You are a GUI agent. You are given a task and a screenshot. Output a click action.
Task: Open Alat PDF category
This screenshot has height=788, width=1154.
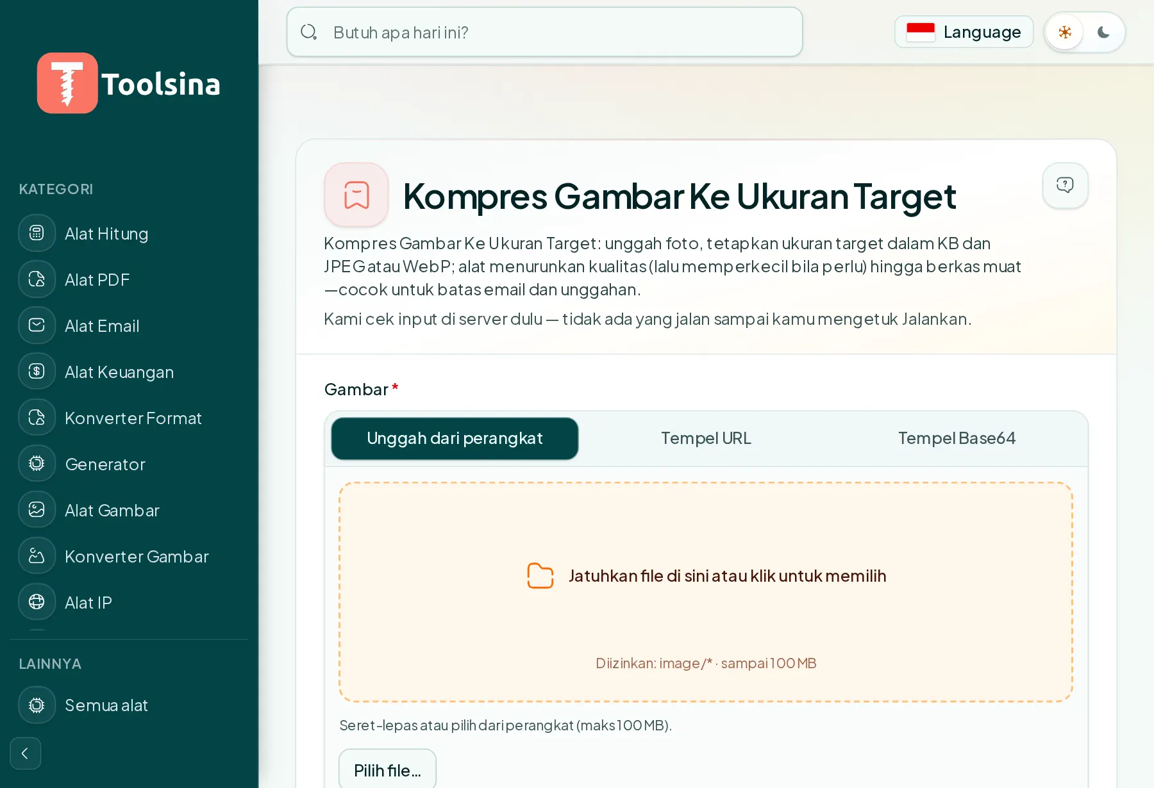point(128,279)
